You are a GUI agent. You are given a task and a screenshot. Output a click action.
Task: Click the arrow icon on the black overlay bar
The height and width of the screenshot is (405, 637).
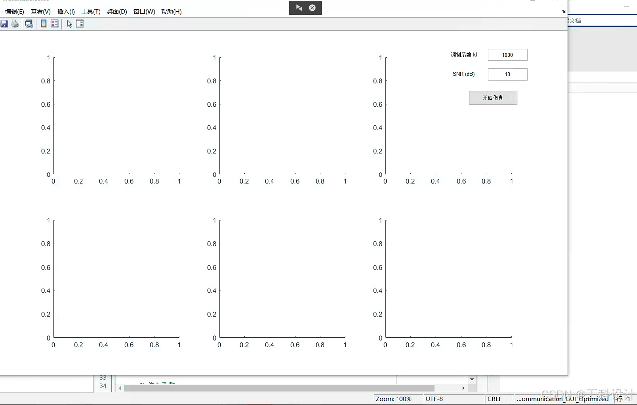299,8
